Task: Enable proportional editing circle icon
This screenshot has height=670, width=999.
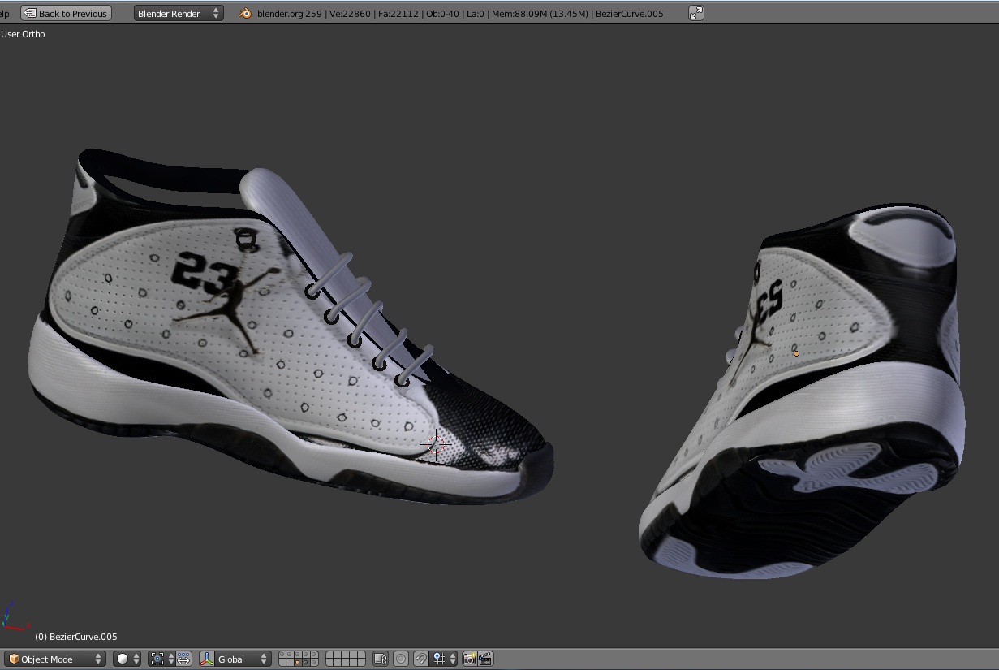Action: [401, 659]
